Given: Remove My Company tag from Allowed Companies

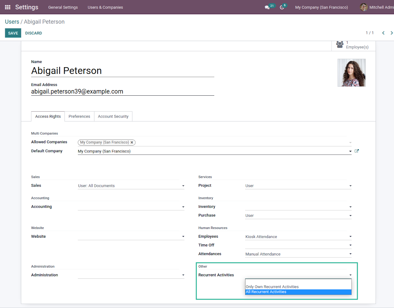Looking at the screenshot, I should (132, 142).
